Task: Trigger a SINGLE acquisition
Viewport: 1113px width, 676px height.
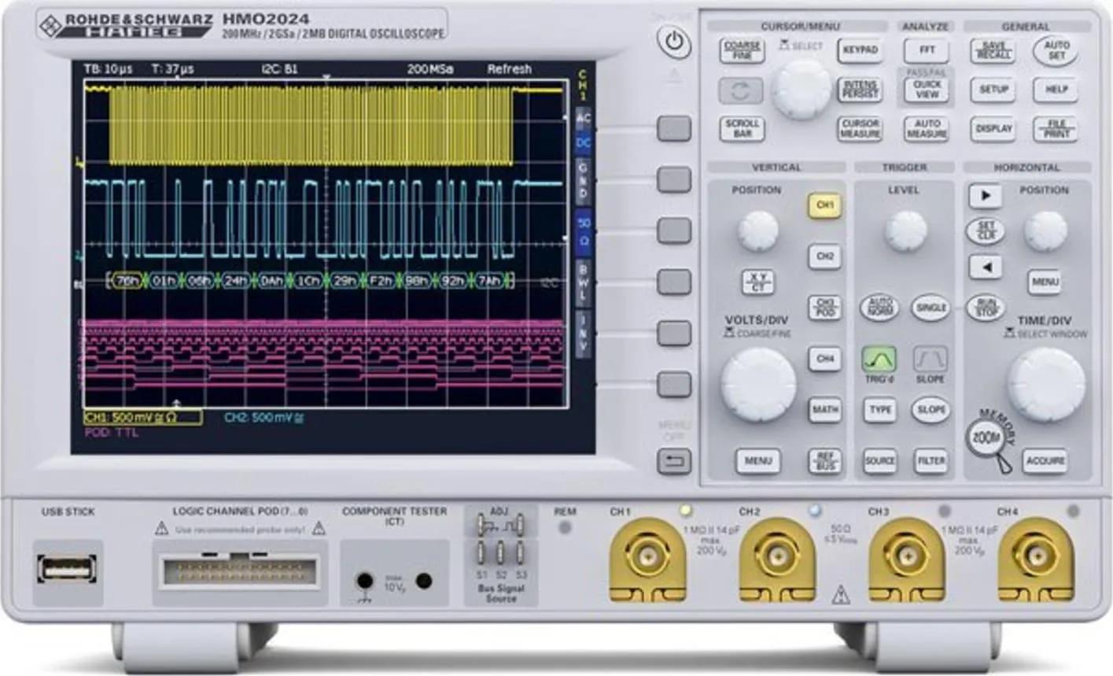Action: [931, 308]
